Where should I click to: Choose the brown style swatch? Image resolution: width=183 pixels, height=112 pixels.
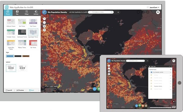click(26, 56)
